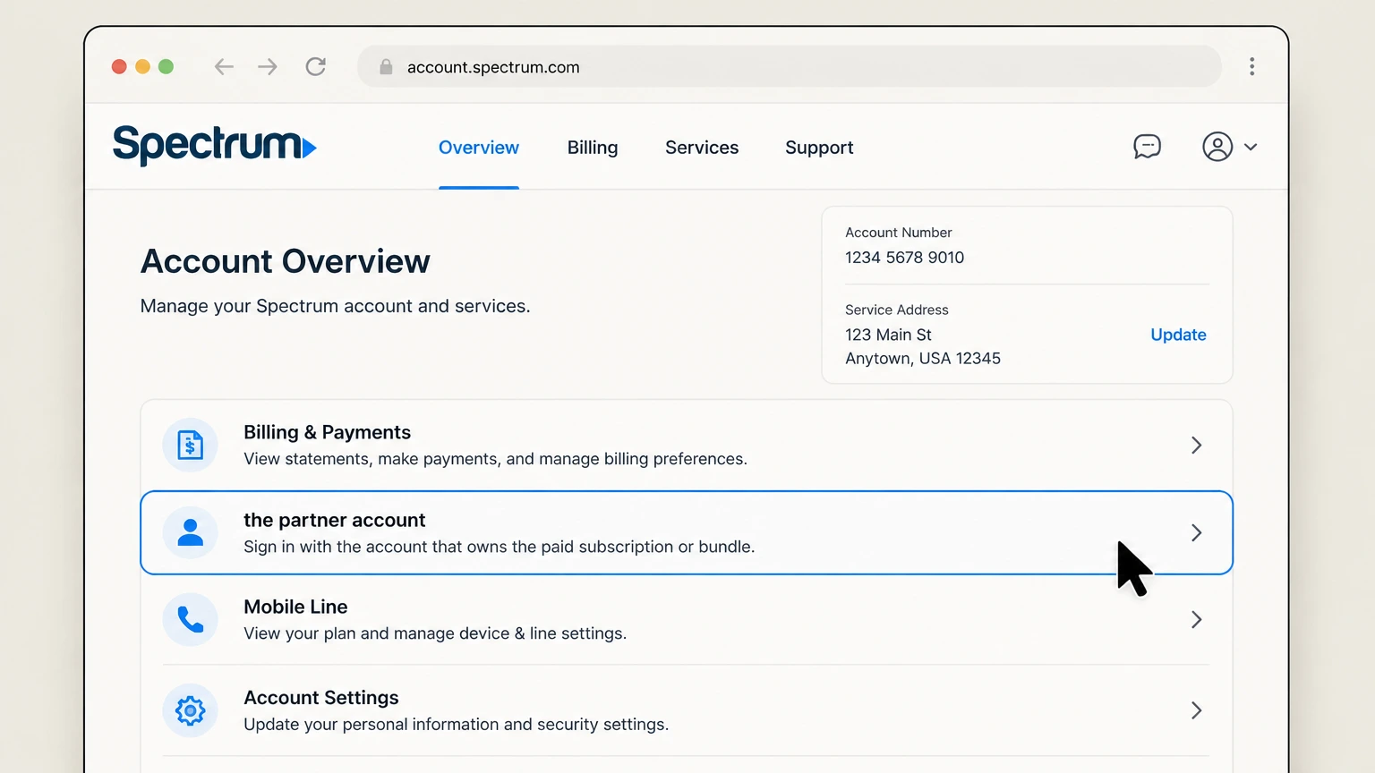Open the Services tab
The image size is (1375, 773).
702,148
